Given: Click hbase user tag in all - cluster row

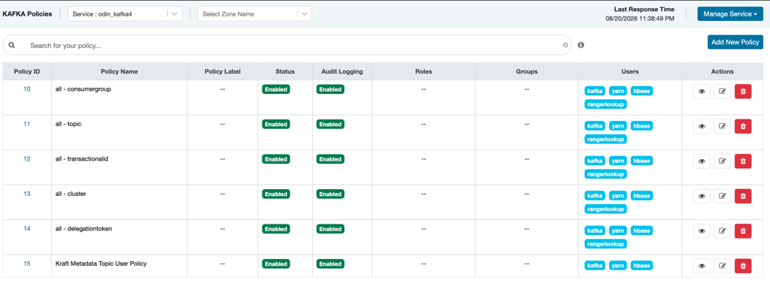Looking at the screenshot, I should pyautogui.click(x=642, y=195).
